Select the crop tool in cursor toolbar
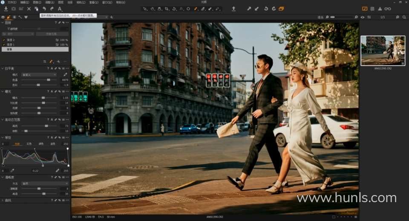 167,9
